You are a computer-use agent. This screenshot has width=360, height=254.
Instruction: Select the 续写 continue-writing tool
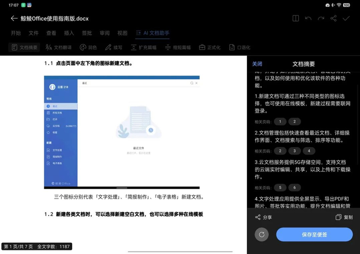tap(114, 47)
